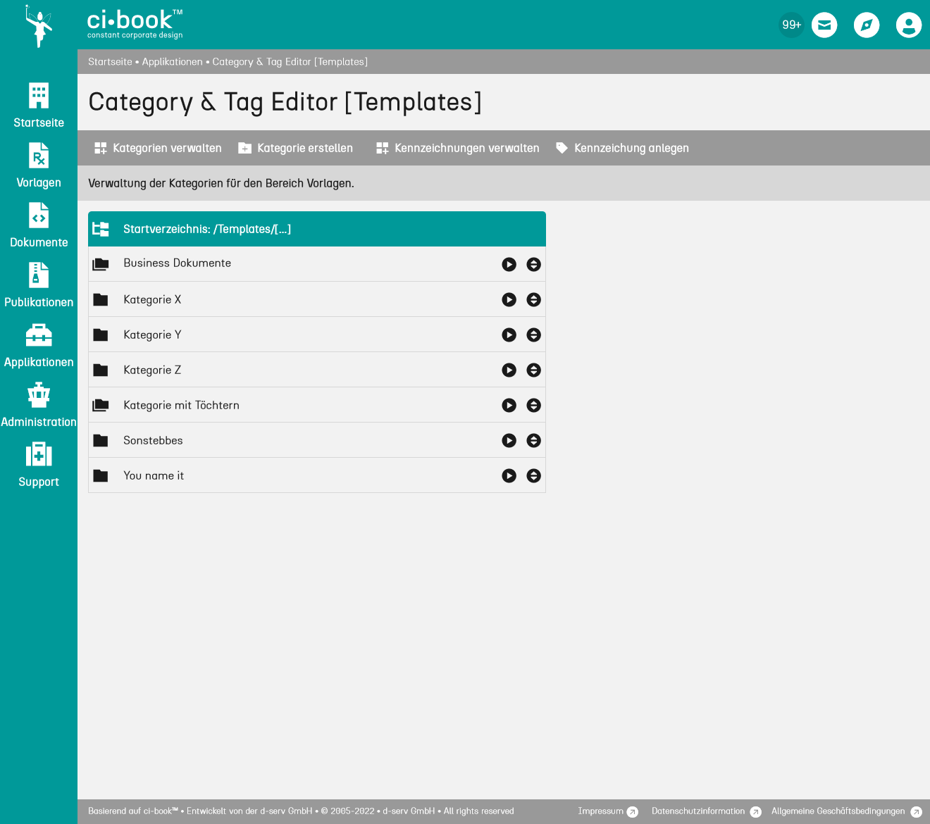Click the sort arrows for Business Dokumente
The height and width of the screenshot is (824, 930).
click(x=533, y=264)
